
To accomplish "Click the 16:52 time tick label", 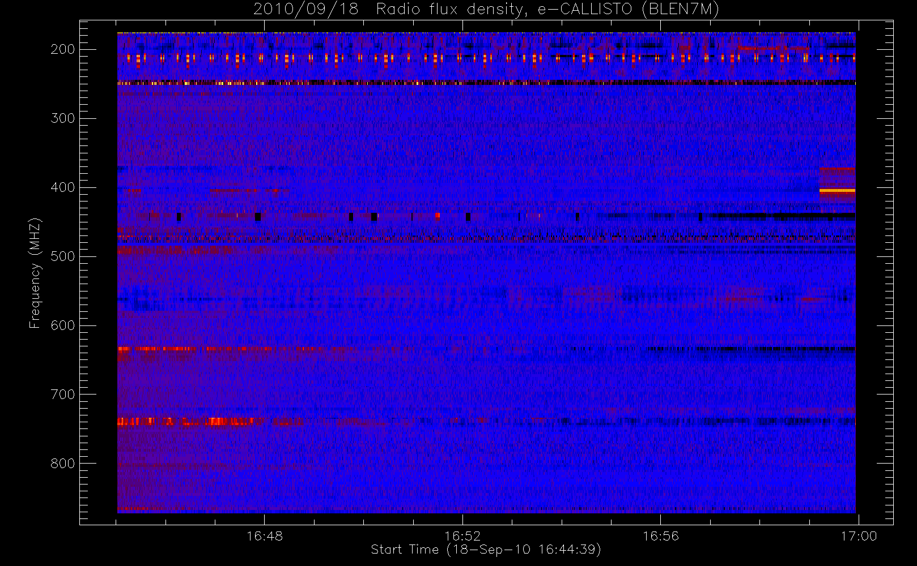I will point(462,536).
